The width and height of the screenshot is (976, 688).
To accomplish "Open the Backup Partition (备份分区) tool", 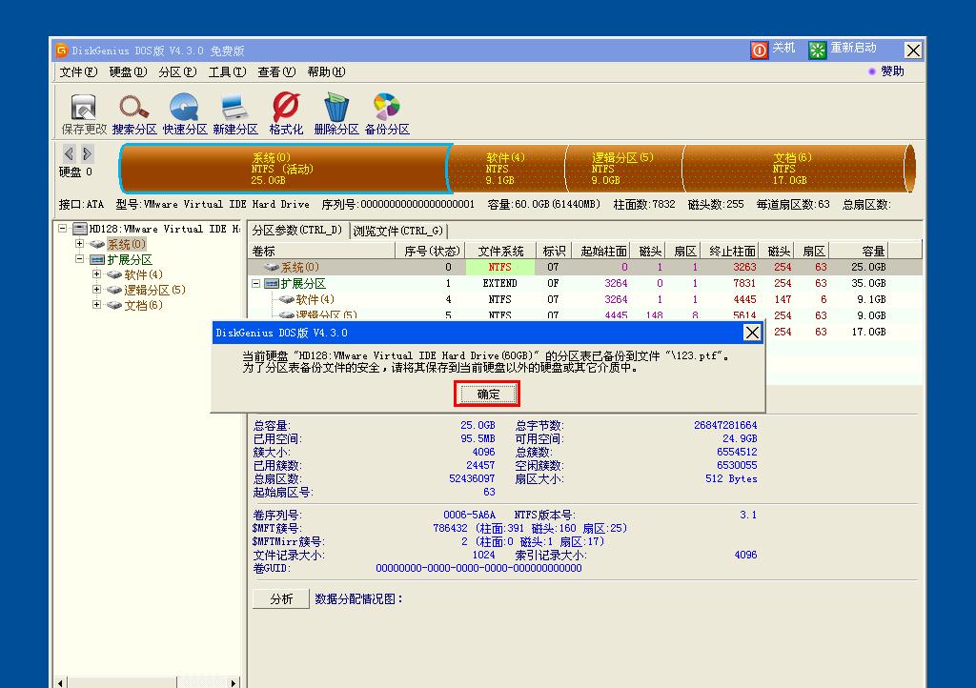I will click(x=387, y=107).
